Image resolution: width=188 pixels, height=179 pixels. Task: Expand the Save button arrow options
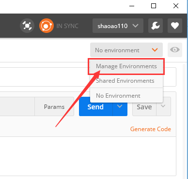(163, 106)
